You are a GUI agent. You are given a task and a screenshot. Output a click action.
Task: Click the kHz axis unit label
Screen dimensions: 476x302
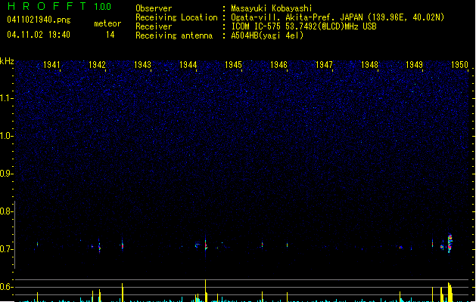[7, 61]
